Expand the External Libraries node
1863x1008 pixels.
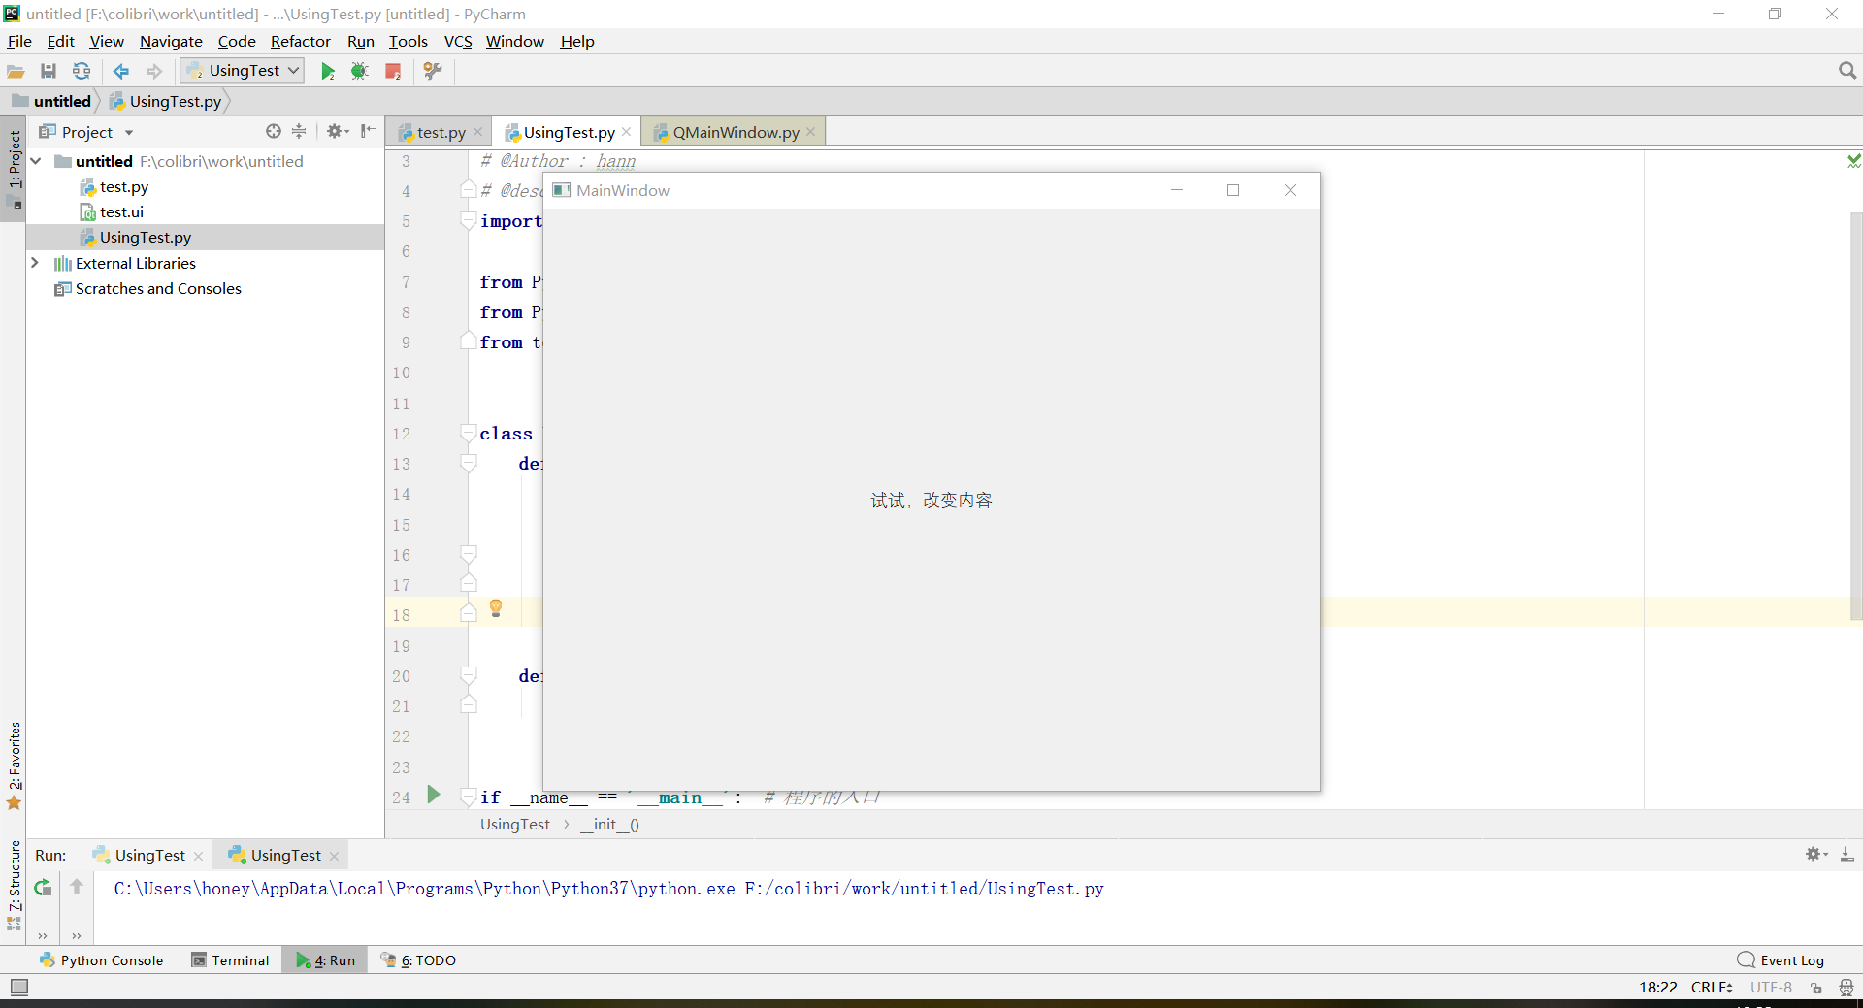click(x=36, y=263)
